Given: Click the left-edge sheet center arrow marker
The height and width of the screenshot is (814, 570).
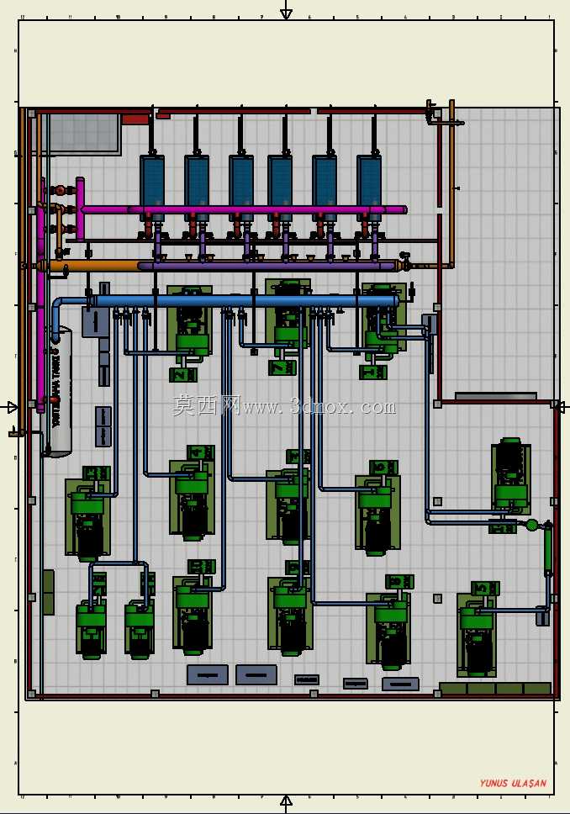Looking at the screenshot, I should click(x=13, y=408).
